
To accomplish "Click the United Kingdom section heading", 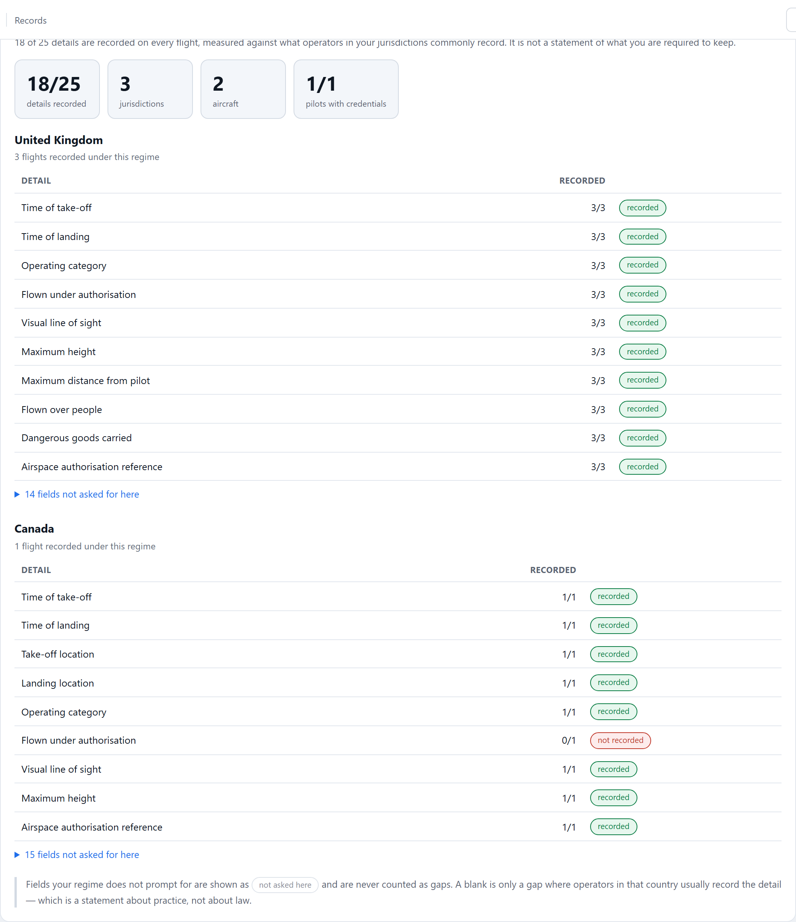I will pyautogui.click(x=59, y=140).
